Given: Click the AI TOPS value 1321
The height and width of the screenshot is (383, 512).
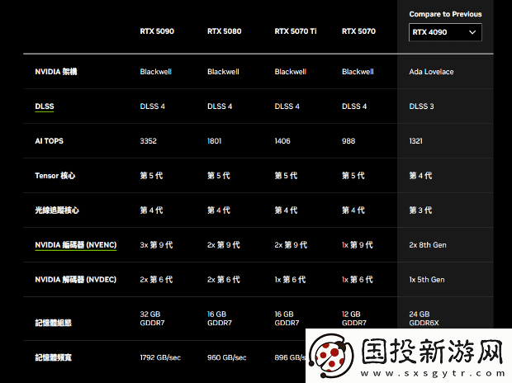Looking at the screenshot, I should pos(415,141).
